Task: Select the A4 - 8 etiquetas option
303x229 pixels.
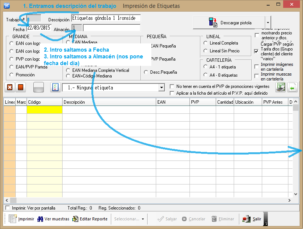Action: click(205, 75)
